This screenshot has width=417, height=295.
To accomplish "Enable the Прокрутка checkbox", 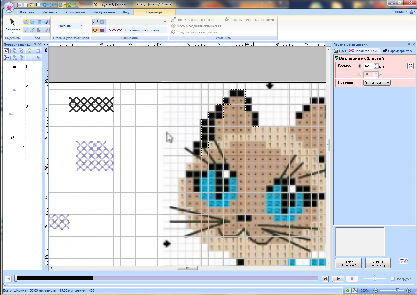I will 393,279.
